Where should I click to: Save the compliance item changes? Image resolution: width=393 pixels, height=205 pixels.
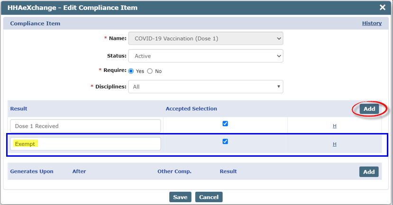point(180,197)
